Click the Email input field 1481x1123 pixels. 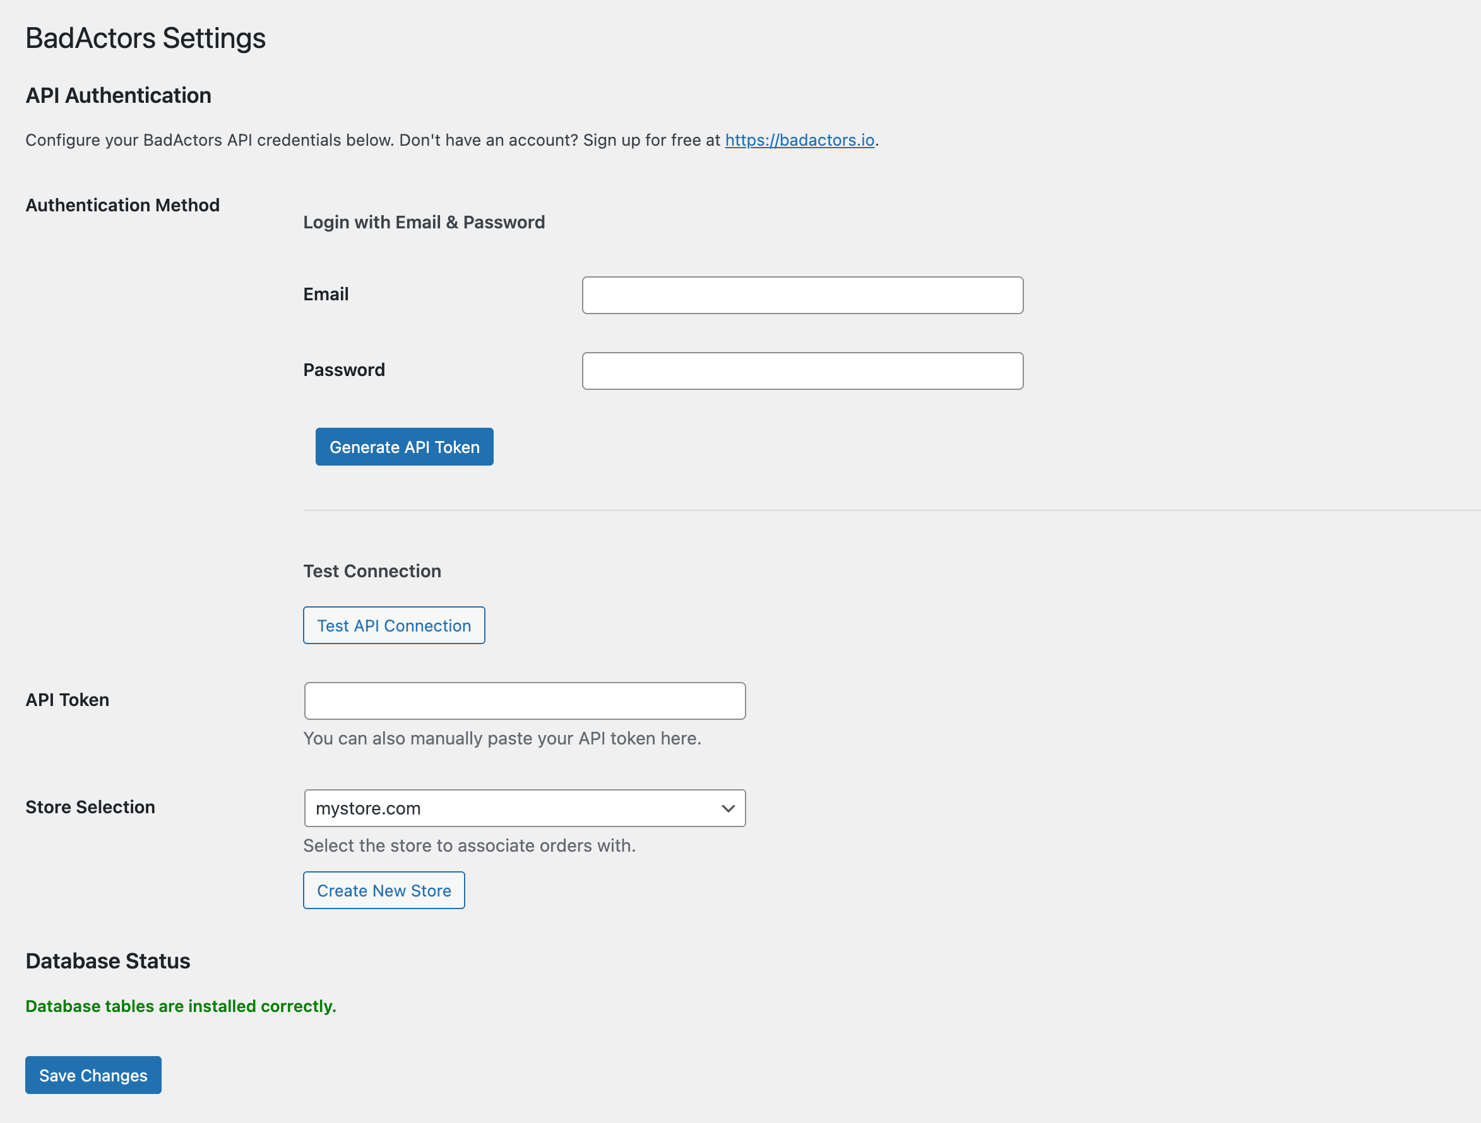tap(802, 295)
